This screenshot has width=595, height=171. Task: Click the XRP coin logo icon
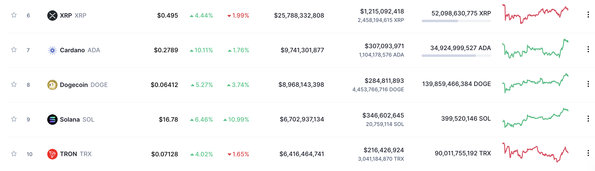click(52, 16)
